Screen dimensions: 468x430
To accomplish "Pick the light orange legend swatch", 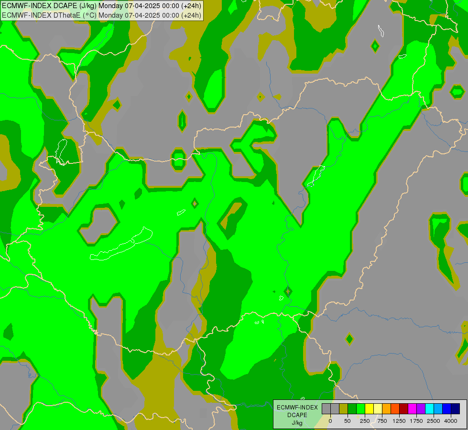I will point(387,408).
